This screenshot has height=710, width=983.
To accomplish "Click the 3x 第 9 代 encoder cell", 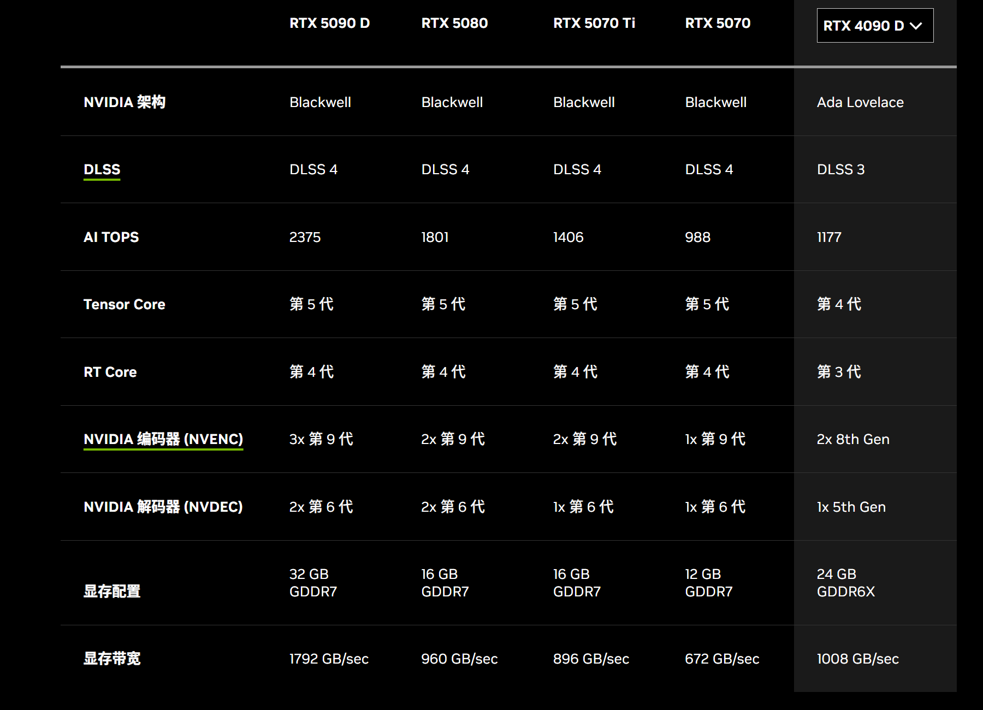I will pos(321,439).
